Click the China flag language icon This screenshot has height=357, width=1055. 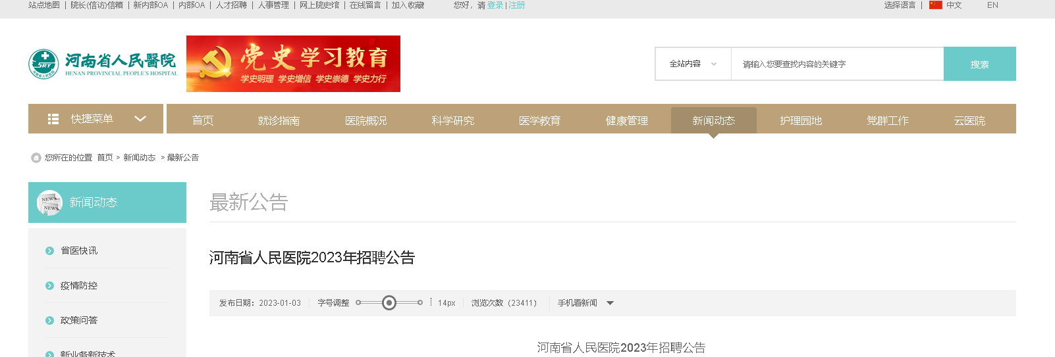click(x=935, y=5)
